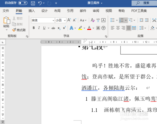
Task: Toggle character shading icon
Action: tap(98, 28)
